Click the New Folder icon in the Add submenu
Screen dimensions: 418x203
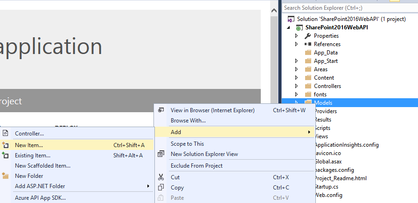coord(5,176)
